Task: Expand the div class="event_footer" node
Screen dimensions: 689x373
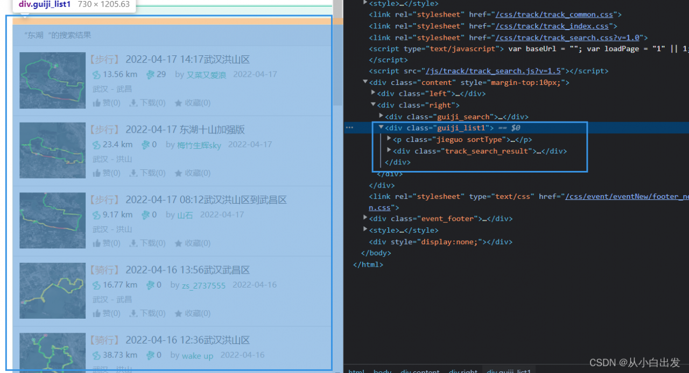Action: click(x=365, y=218)
